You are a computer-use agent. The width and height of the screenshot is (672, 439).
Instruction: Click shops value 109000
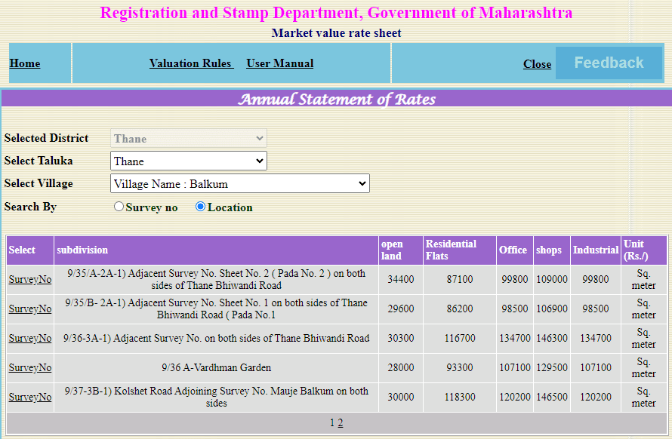(x=552, y=279)
